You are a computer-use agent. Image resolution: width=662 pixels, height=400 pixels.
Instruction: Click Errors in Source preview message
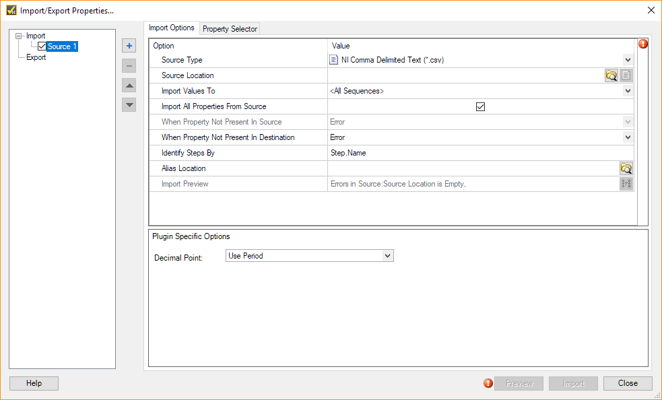coord(398,184)
